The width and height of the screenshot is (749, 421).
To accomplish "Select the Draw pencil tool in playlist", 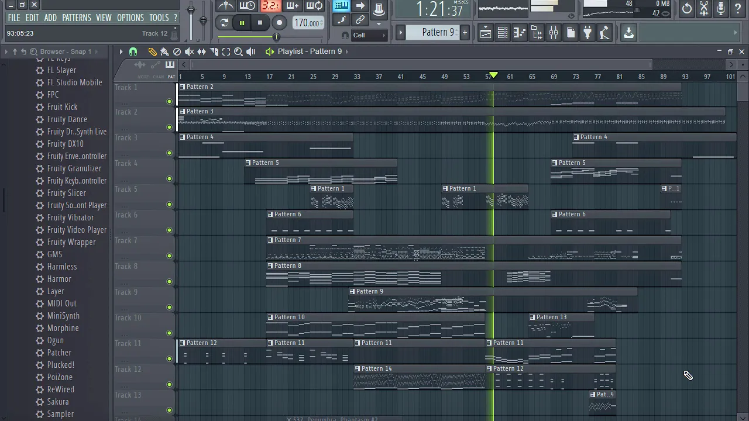I will click(152, 51).
